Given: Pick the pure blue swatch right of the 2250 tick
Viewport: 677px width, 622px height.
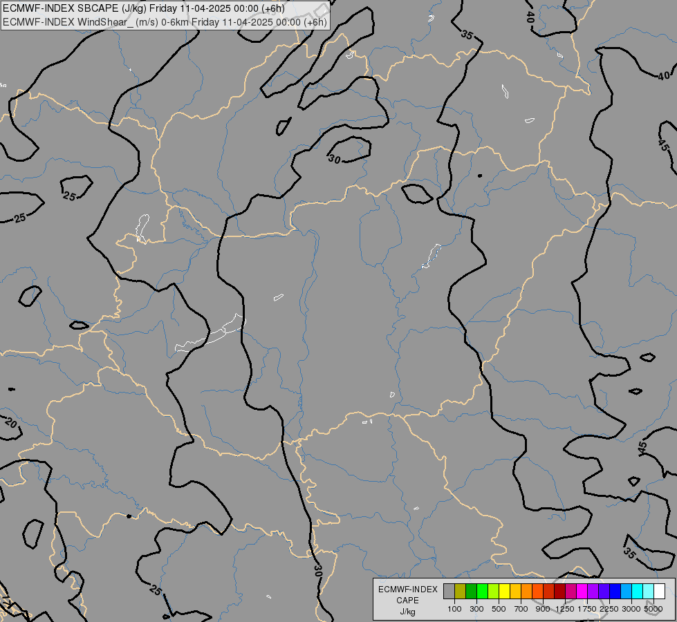Looking at the screenshot, I should pyautogui.click(x=615, y=591).
